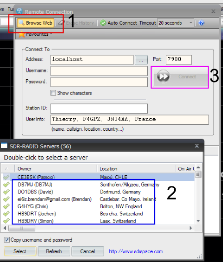
Task: Open the blue help question-mark icon
Action: [202, 23]
